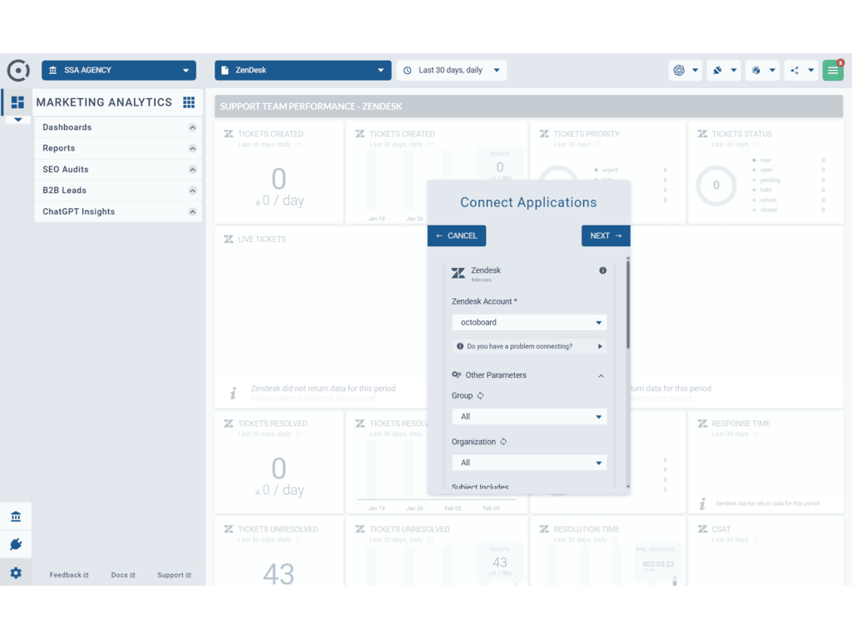Expand Do you have a problem connecting
Viewport: 852px width, 639px height.
tap(529, 346)
